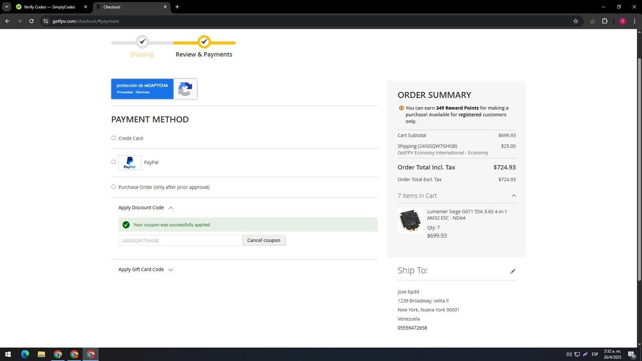Open the tab search dropdown
Viewport: 642px width, 361px height.
pos(6,7)
